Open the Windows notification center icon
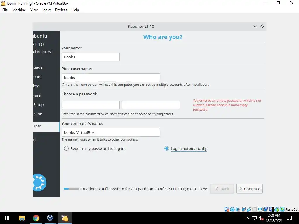This screenshot has height=224, width=299. pyautogui.click(x=289, y=218)
